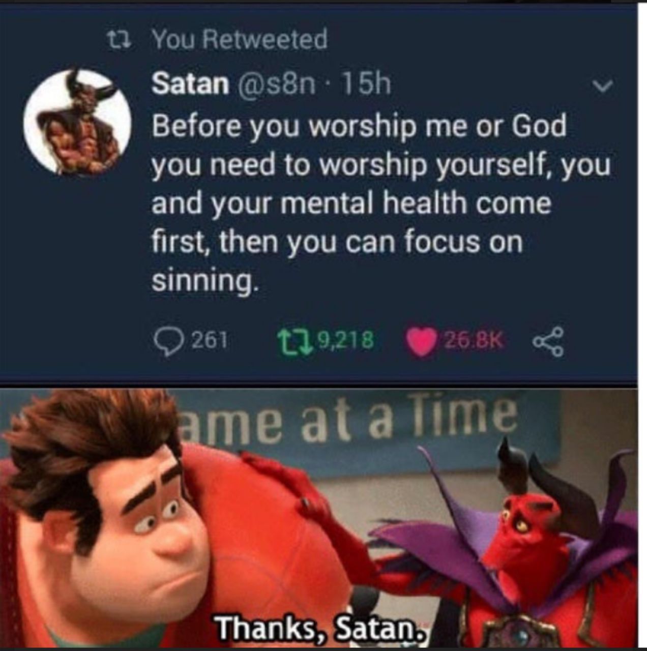Expand the tweet options chevron

pos(603,87)
